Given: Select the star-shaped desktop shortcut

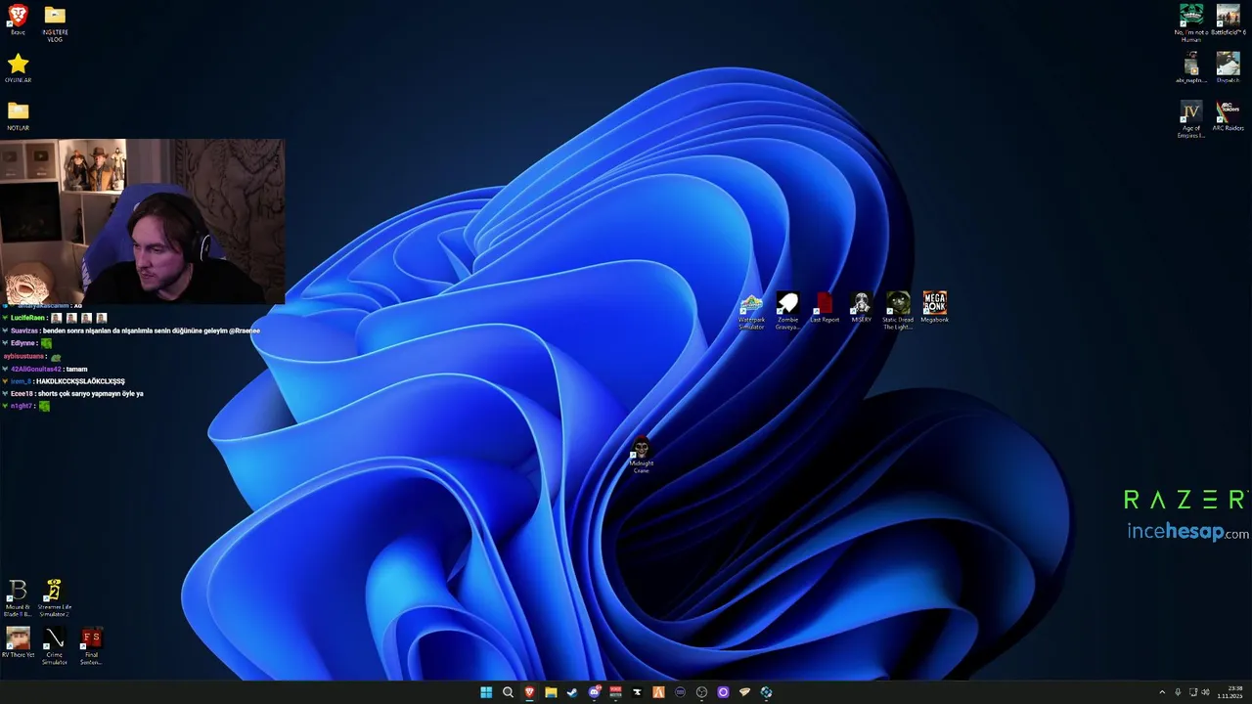Looking at the screenshot, I should [18, 67].
